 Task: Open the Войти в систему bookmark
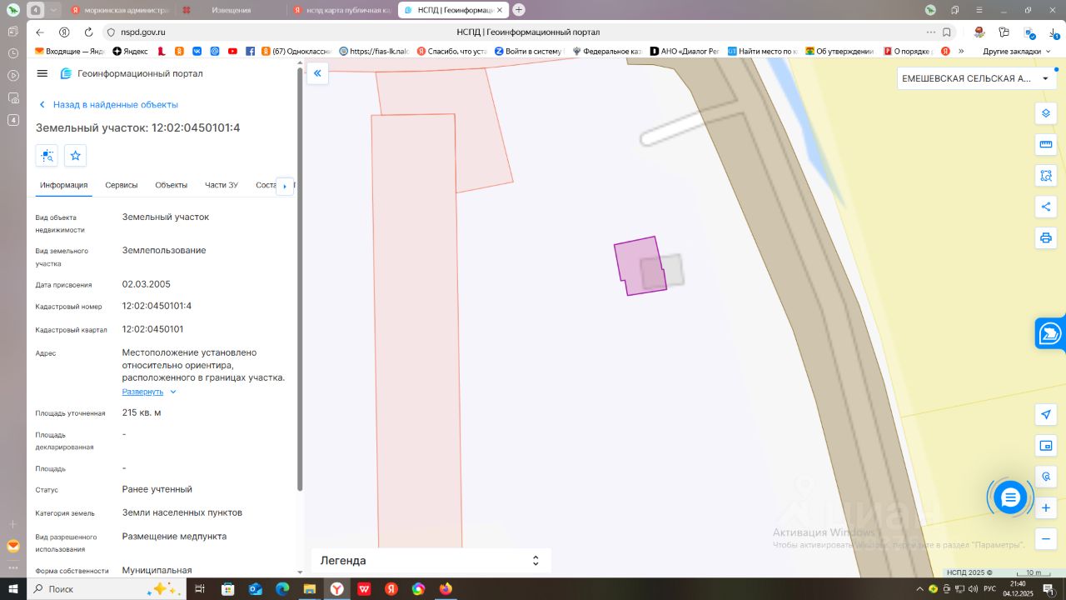click(x=529, y=51)
